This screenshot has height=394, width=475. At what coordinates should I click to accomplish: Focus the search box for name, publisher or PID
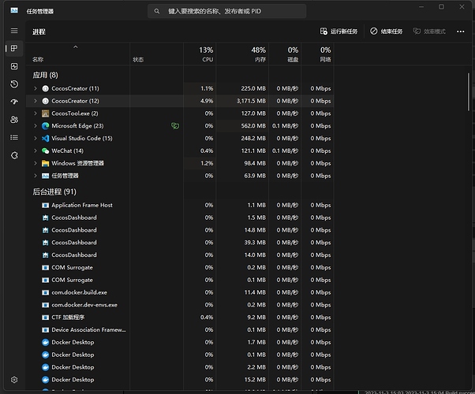pos(226,11)
